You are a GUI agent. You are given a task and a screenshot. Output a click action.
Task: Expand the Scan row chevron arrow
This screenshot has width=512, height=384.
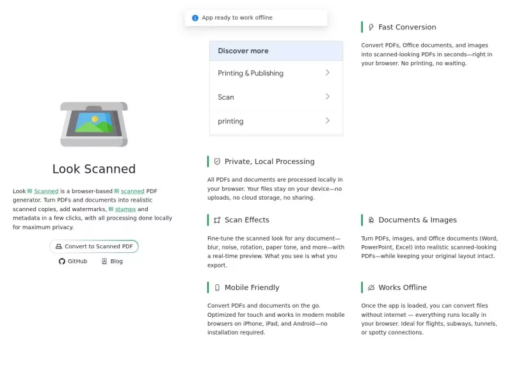(328, 97)
